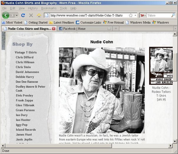Click the vertical scrollbar down arrow
This screenshot has height=154, width=178.
175,141
